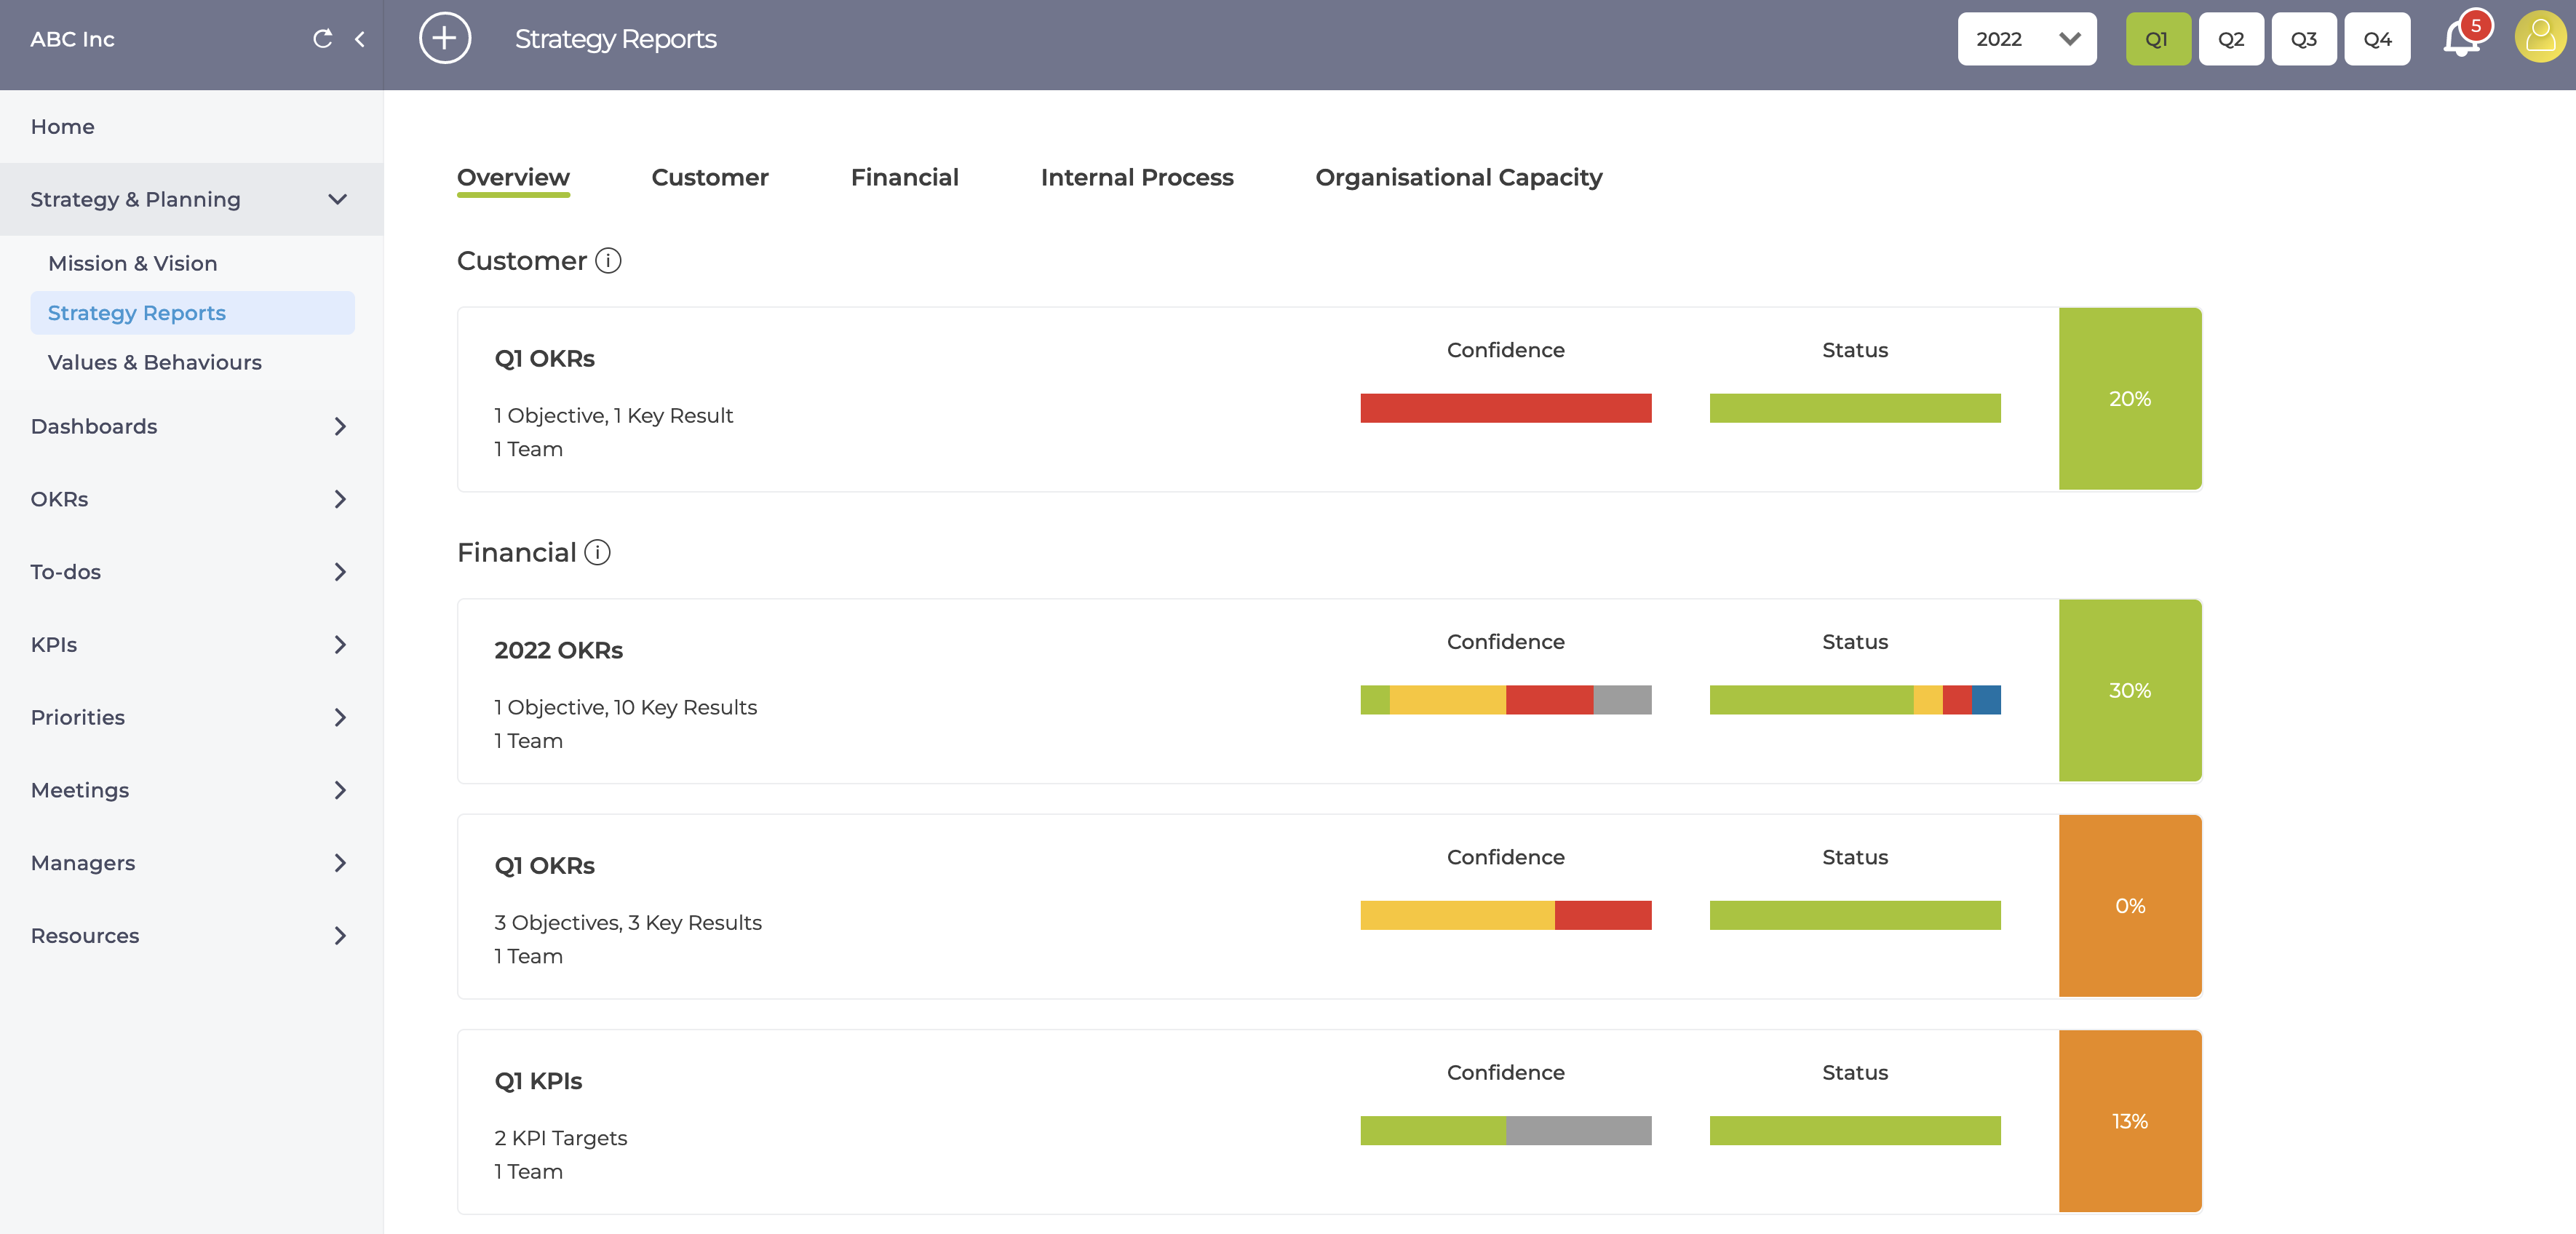Viewport: 2576px width, 1234px height.
Task: Click the info icon next to Customer heading
Action: coord(608,261)
